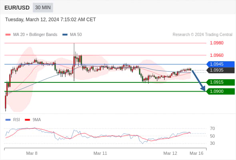Click the RSI legend swatch

8,120
